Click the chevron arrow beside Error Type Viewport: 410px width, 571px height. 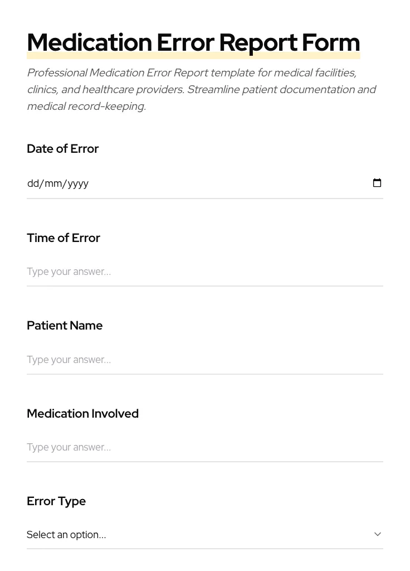[x=378, y=534]
